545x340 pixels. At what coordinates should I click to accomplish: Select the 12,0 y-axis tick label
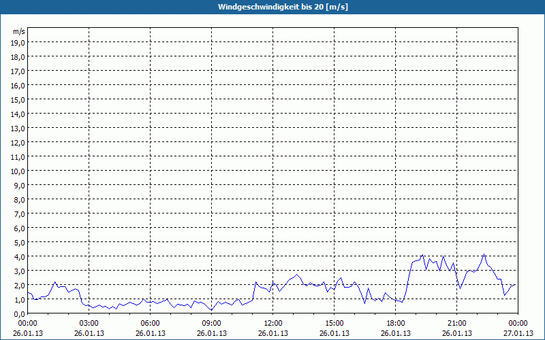click(18, 143)
